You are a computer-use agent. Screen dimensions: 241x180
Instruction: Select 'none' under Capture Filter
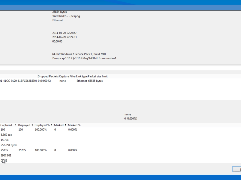63,81
